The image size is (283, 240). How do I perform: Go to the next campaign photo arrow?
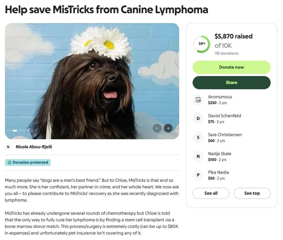(168, 128)
